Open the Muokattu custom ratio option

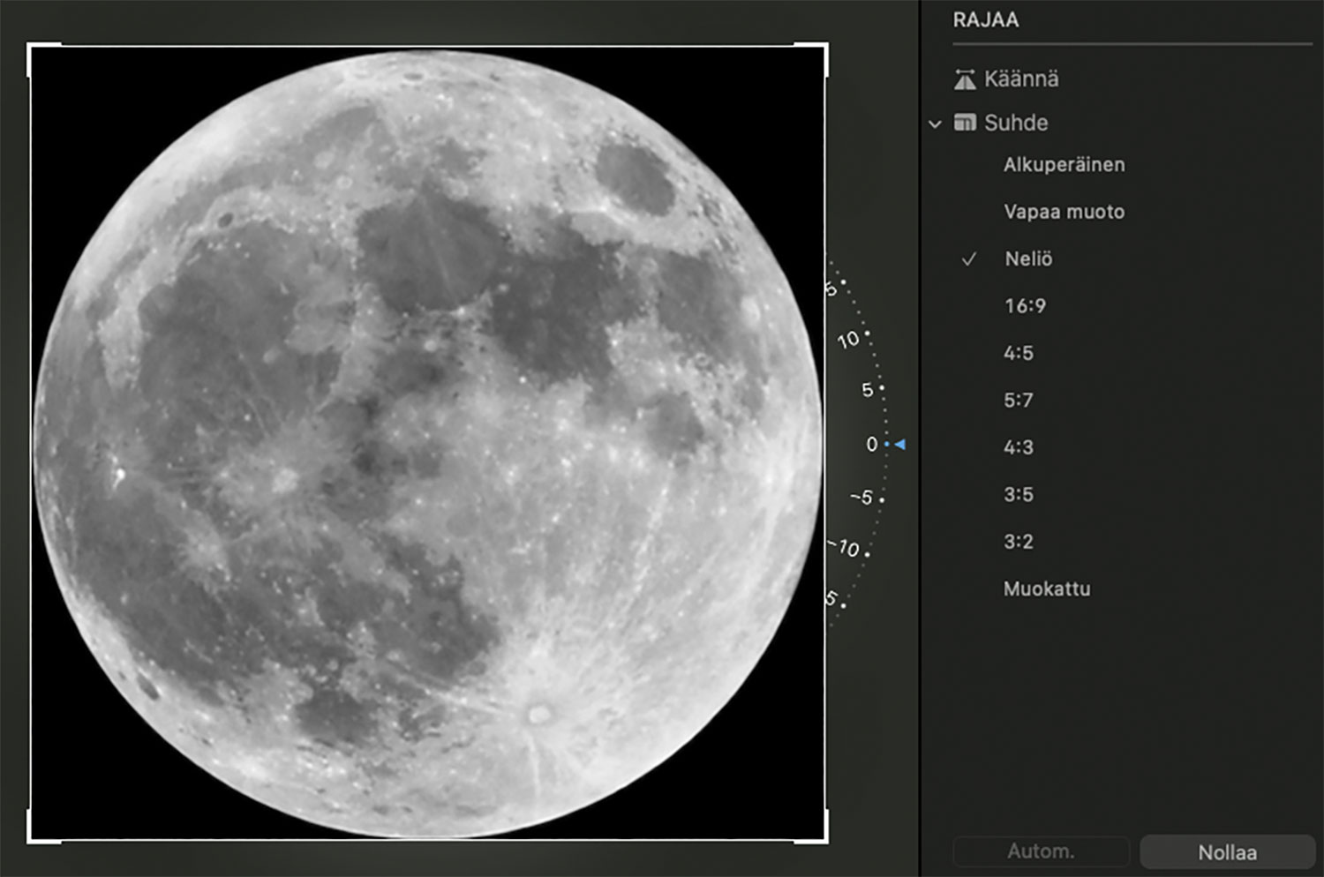point(1047,588)
